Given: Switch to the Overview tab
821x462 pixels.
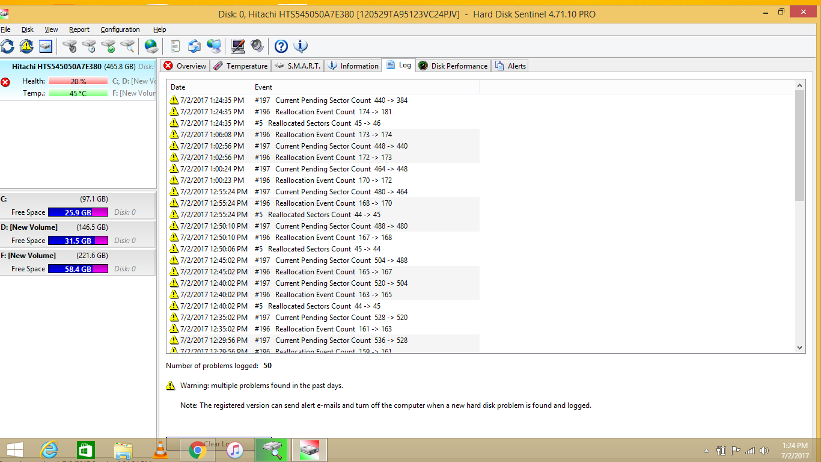Looking at the screenshot, I should point(185,66).
